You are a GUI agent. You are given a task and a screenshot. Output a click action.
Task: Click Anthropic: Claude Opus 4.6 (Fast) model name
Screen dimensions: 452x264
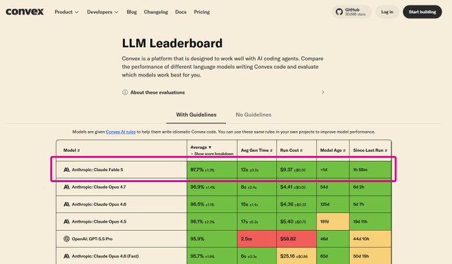pos(105,256)
